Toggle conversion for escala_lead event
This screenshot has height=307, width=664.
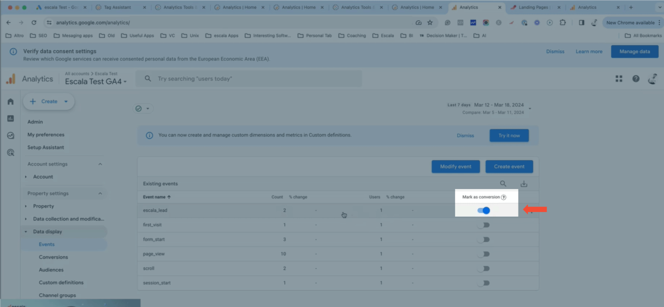coord(484,210)
